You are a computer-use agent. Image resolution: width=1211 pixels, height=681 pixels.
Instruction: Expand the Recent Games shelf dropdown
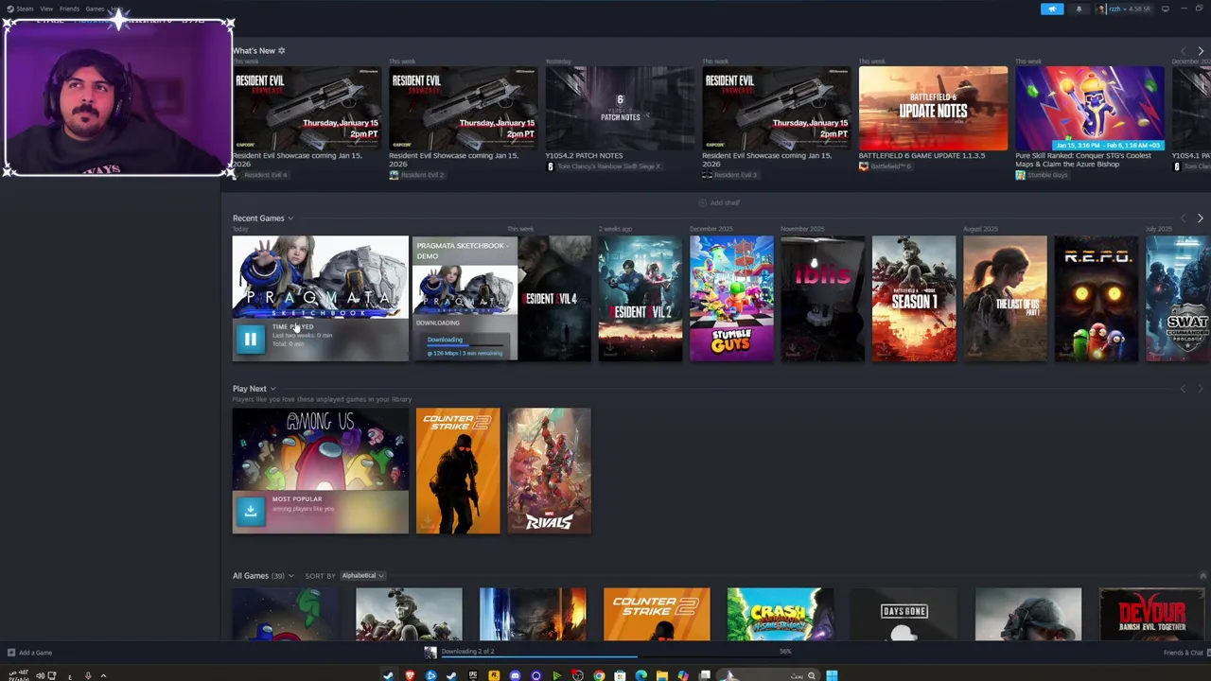290,218
